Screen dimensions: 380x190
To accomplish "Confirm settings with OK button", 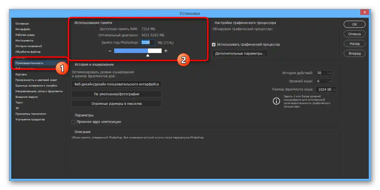I will [x=355, y=25].
